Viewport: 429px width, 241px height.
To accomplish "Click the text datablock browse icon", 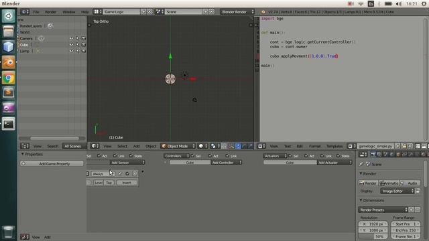I will click(351, 146).
